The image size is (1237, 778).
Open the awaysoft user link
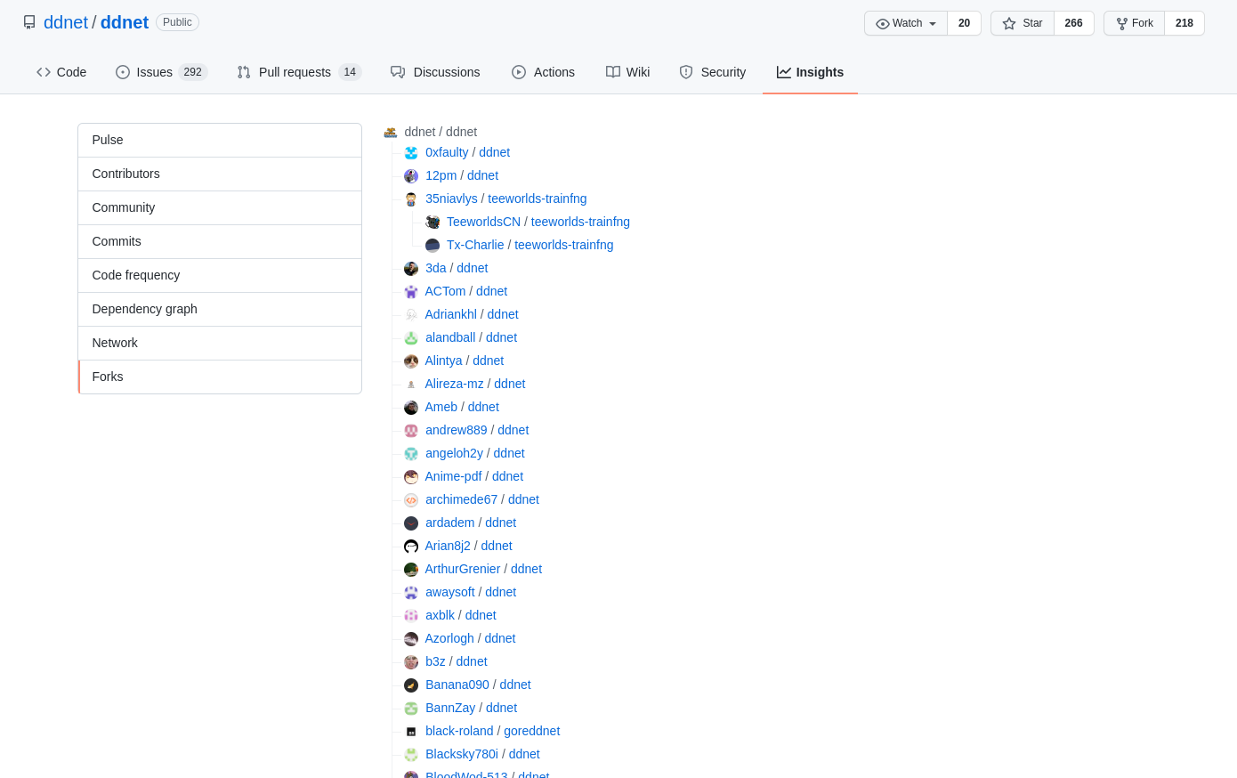(450, 592)
